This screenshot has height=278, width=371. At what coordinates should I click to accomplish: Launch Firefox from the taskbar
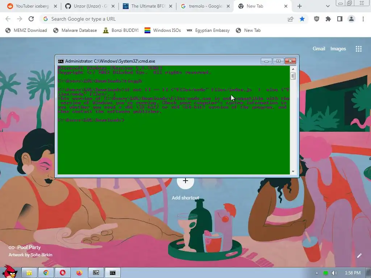(79, 273)
